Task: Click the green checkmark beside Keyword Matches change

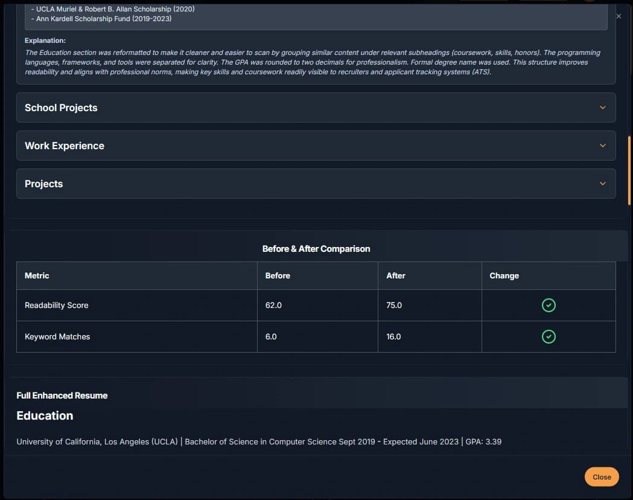Action: pyautogui.click(x=548, y=336)
